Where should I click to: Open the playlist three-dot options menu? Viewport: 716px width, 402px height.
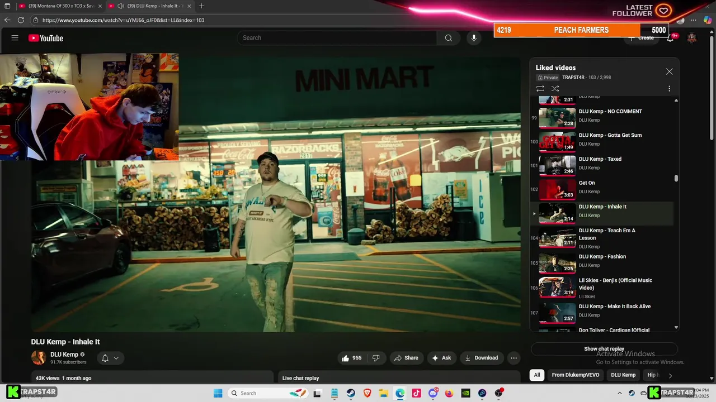(669, 89)
